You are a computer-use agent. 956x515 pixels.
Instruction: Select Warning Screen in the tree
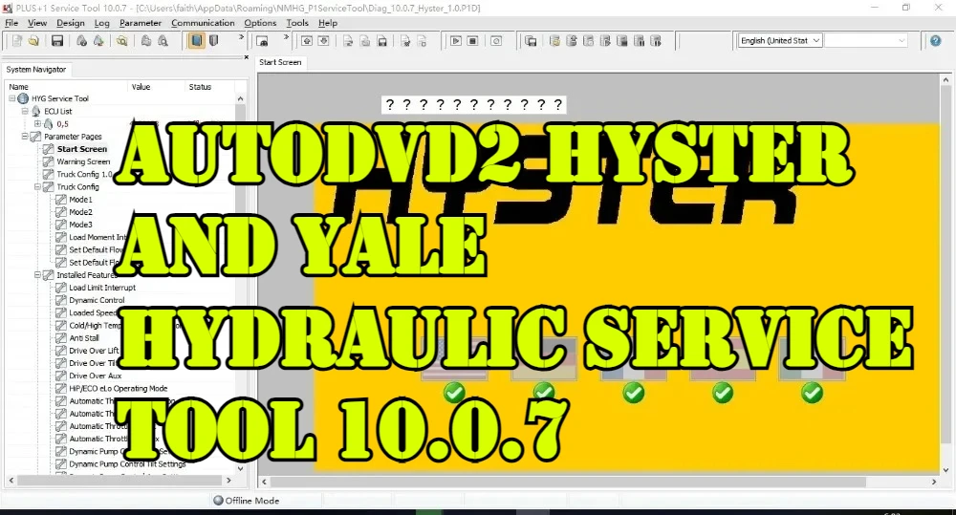[83, 161]
